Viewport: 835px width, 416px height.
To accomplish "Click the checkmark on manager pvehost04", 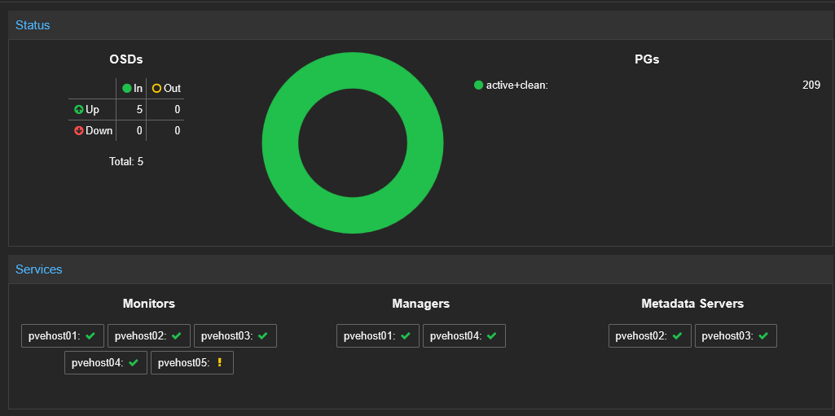I will 491,335.
